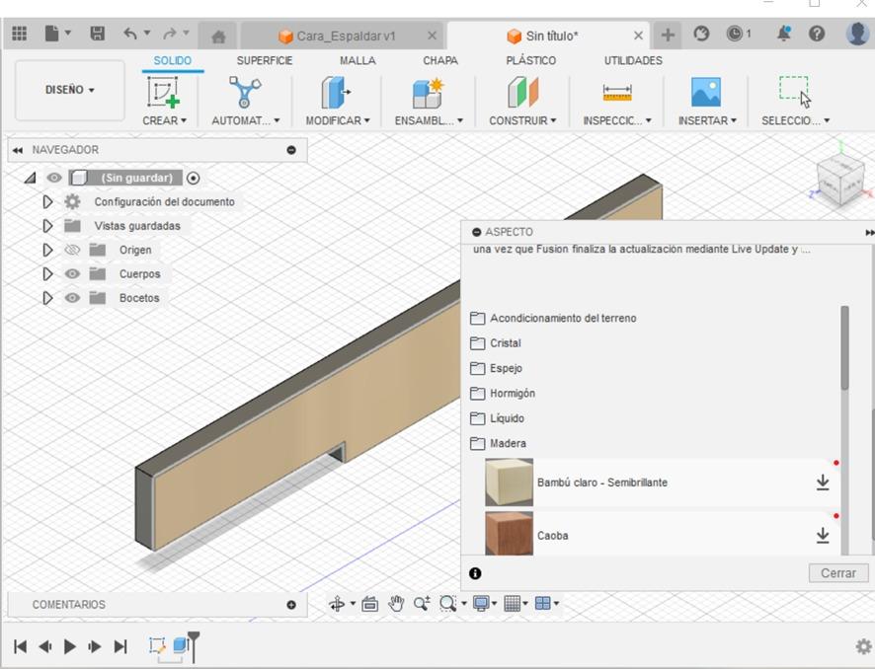
Task: Collapse the root (Sin guardar) tree node
Action: [x=31, y=178]
